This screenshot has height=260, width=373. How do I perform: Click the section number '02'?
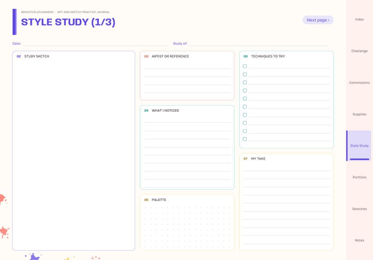tap(19, 57)
